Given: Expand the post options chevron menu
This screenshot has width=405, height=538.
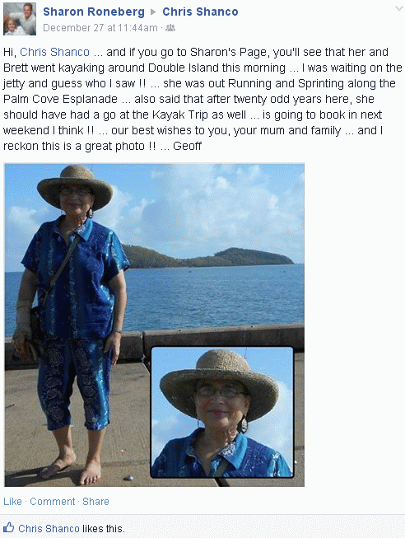Looking at the screenshot, I should click(399, 8).
